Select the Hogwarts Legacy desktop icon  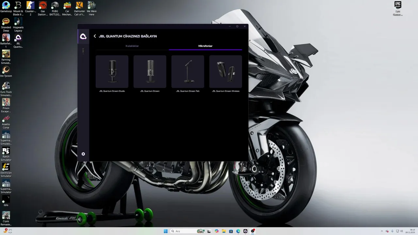click(x=18, y=25)
